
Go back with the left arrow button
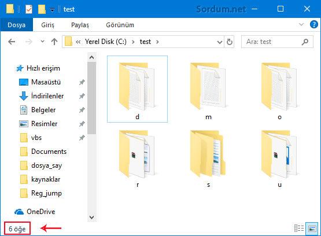pos(12,42)
